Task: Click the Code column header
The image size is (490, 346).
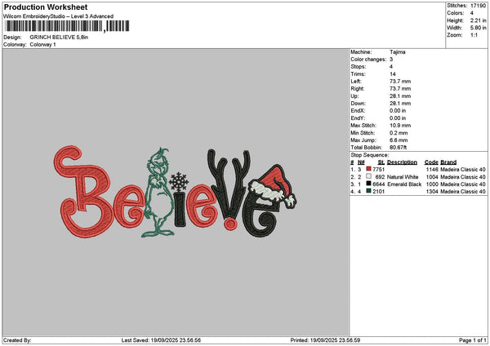Action: pos(431,162)
